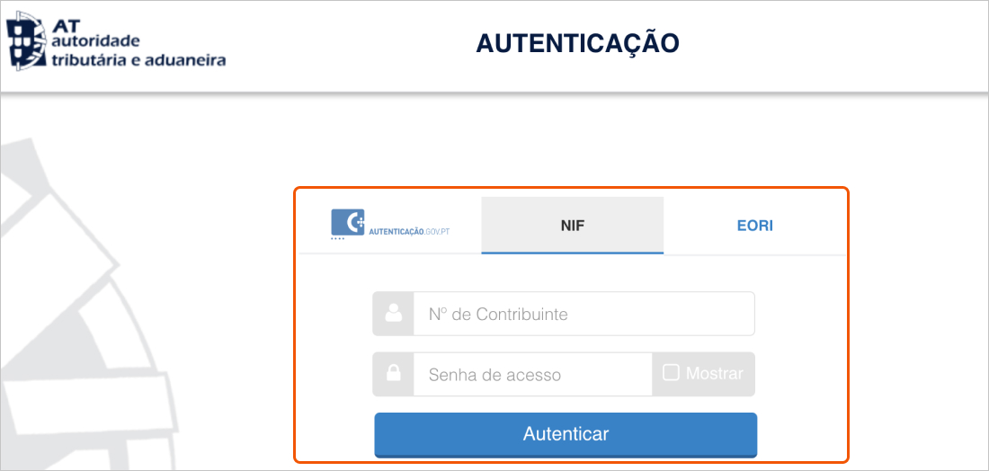Click into the Senha de acesso field

pyautogui.click(x=531, y=374)
